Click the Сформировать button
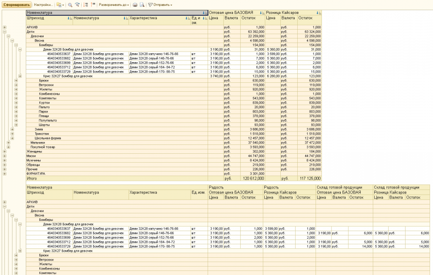 pos(16,5)
